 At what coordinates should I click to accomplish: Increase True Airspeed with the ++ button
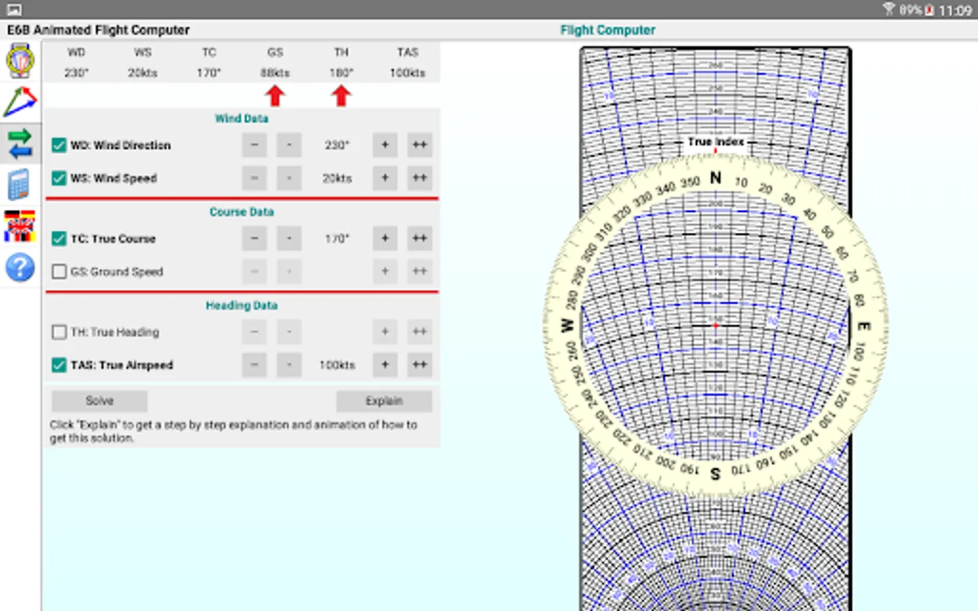[x=420, y=365]
